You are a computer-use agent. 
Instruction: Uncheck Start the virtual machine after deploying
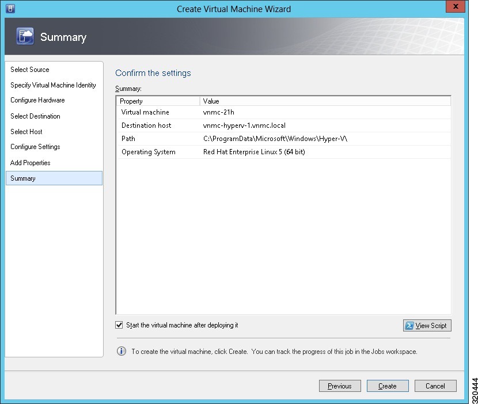click(x=119, y=325)
